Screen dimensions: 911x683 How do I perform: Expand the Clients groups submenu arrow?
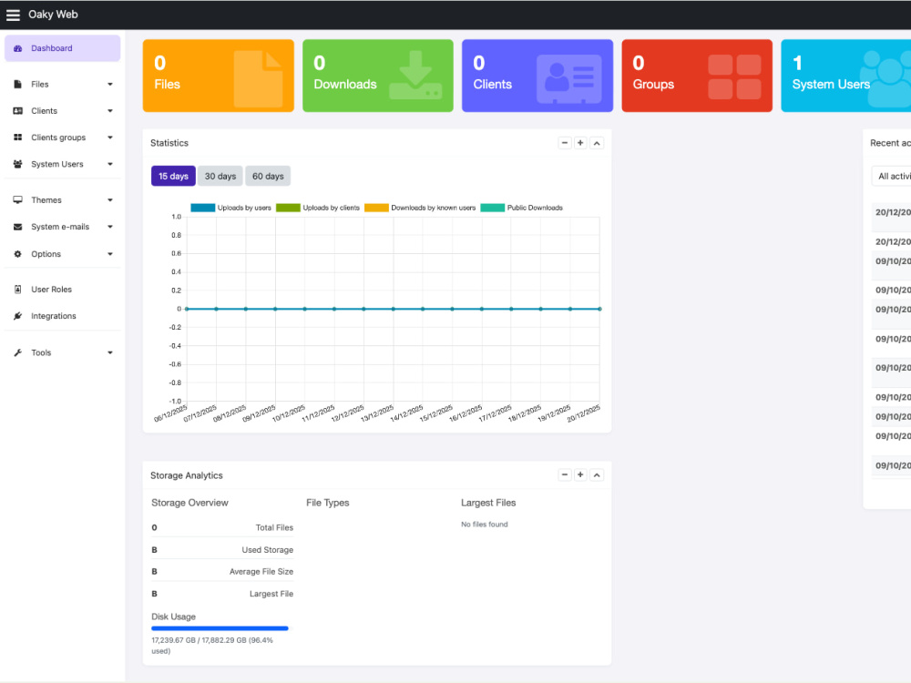pyautogui.click(x=110, y=138)
